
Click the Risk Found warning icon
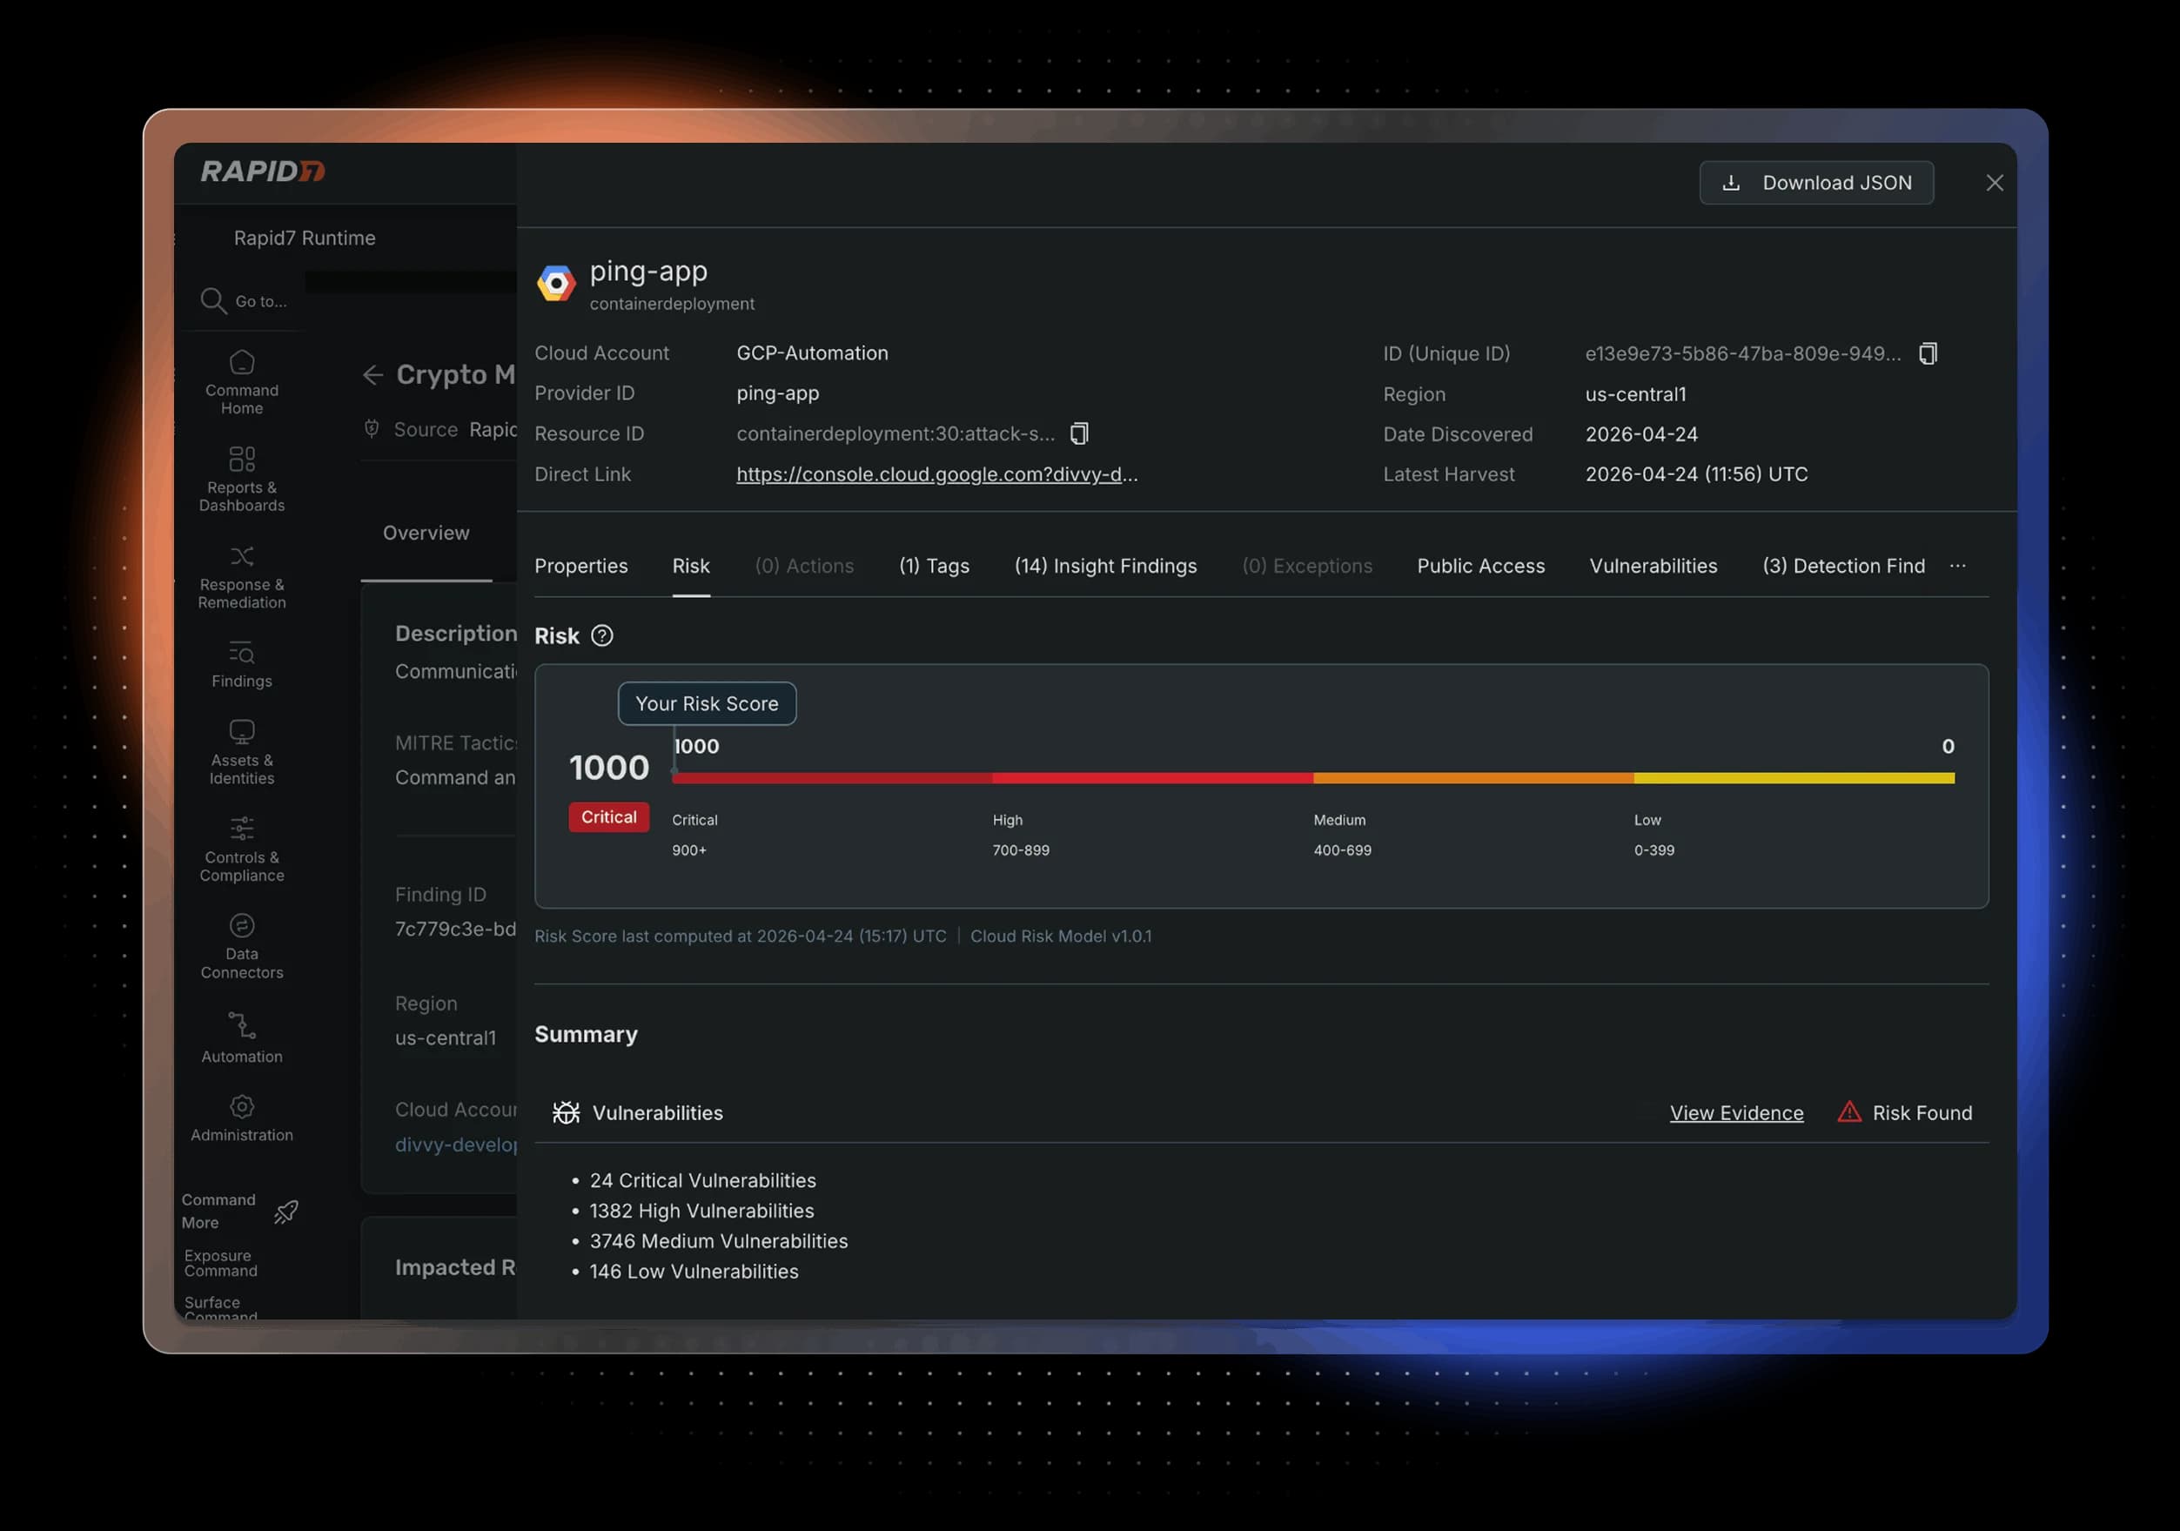point(1848,1112)
